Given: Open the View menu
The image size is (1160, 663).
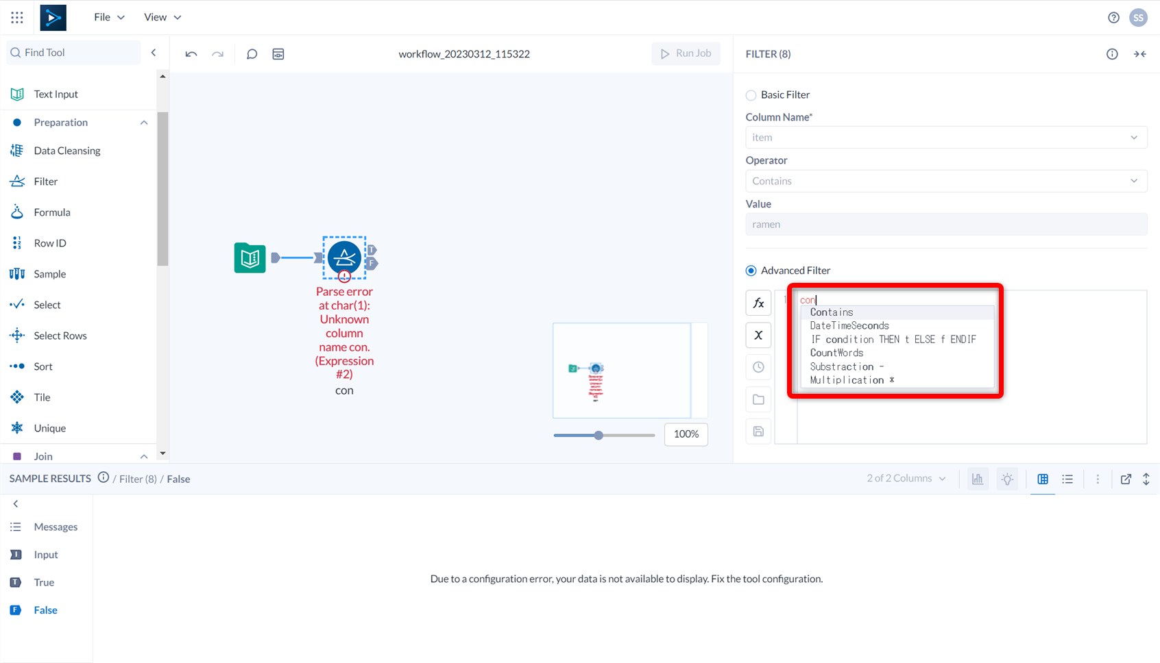Looking at the screenshot, I should point(162,17).
